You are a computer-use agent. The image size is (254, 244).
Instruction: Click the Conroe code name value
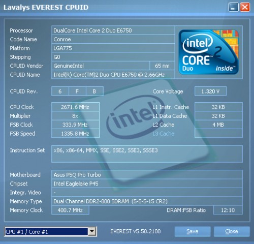click(113, 39)
